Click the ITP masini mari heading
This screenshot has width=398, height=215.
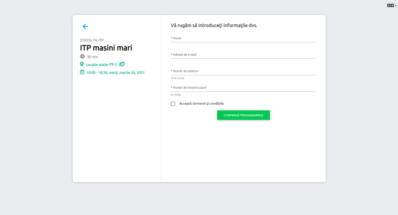(106, 48)
